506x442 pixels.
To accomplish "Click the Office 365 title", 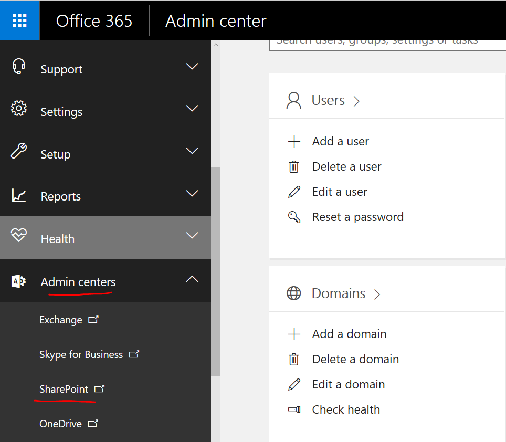I will 94,21.
